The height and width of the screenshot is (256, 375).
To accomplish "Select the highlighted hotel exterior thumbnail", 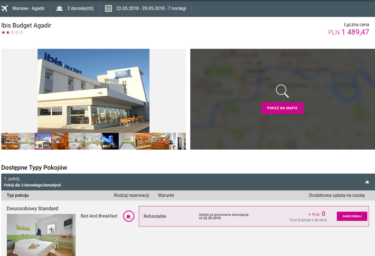I will 43,141.
